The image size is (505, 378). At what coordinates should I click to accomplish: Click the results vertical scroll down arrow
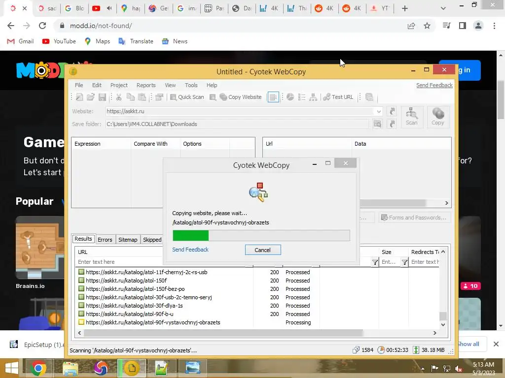click(443, 324)
